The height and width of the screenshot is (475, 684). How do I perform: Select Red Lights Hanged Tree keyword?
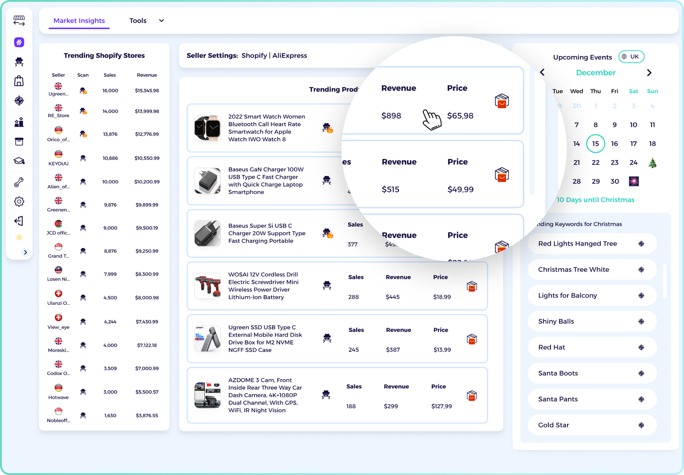click(592, 244)
